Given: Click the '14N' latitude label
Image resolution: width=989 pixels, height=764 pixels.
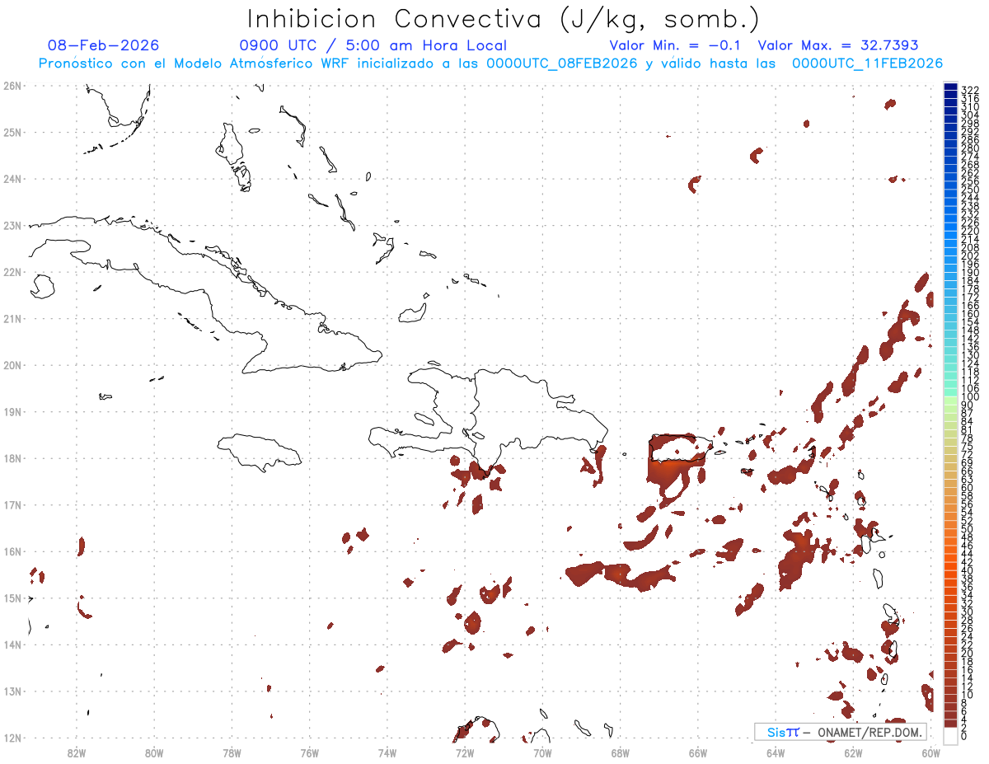Looking at the screenshot, I should [x=12, y=644].
